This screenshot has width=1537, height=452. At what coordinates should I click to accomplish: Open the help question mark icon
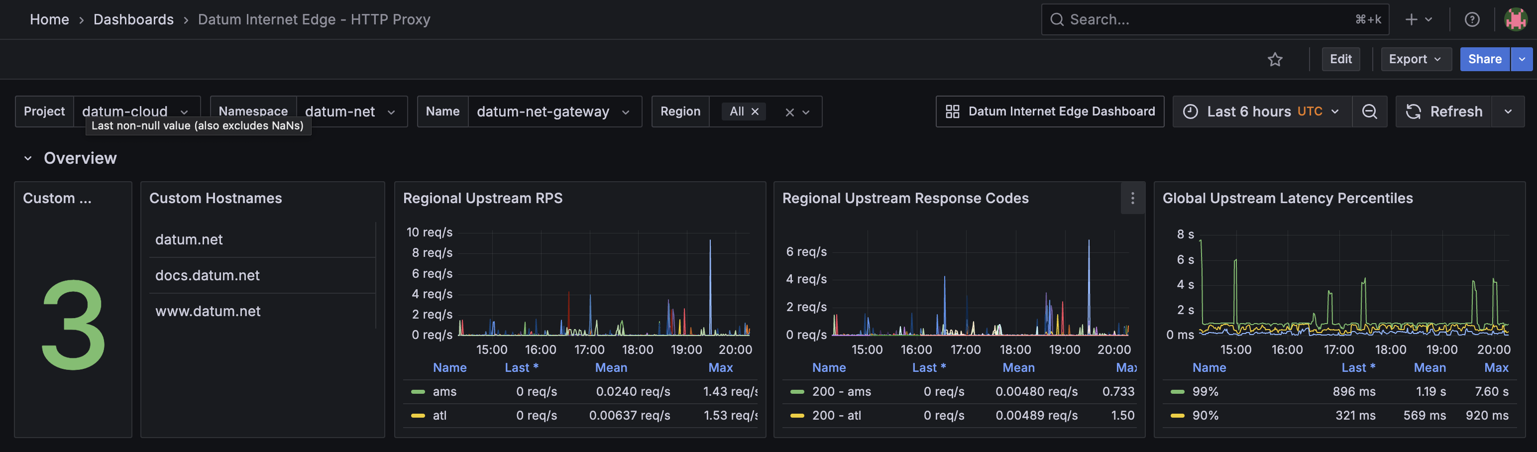pyautogui.click(x=1471, y=20)
